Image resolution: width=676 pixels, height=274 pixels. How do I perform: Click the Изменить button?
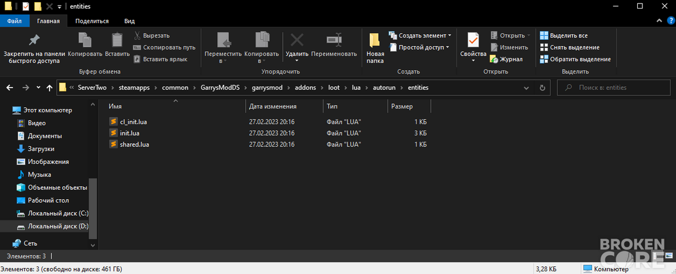tap(509, 47)
